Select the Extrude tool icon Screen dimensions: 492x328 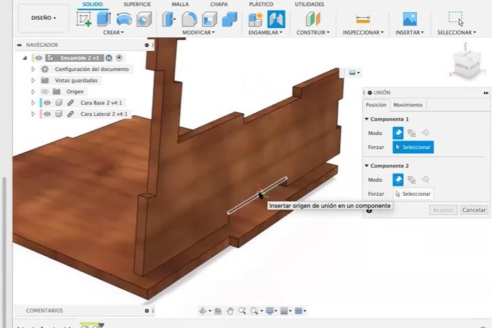coord(104,19)
